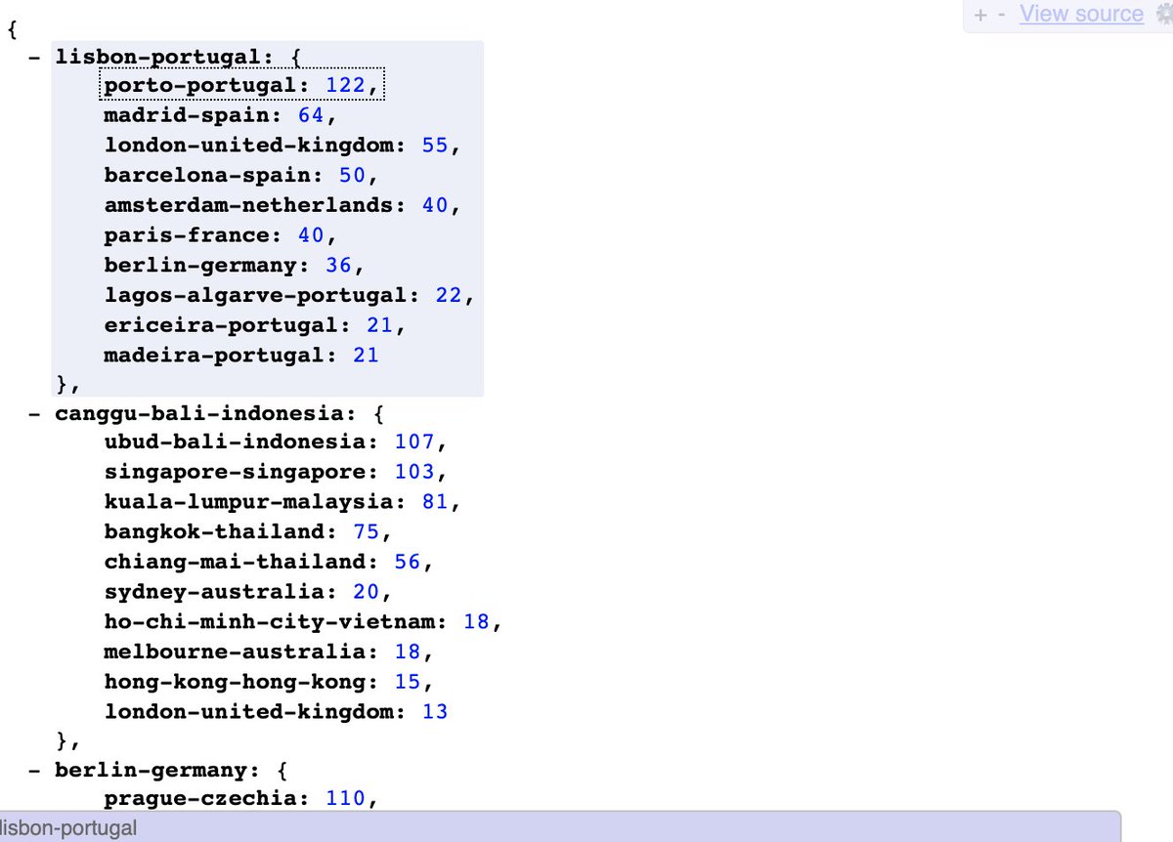Click the value 40 for amsterdam-netherlands
The width and height of the screenshot is (1173, 842).
(x=435, y=205)
